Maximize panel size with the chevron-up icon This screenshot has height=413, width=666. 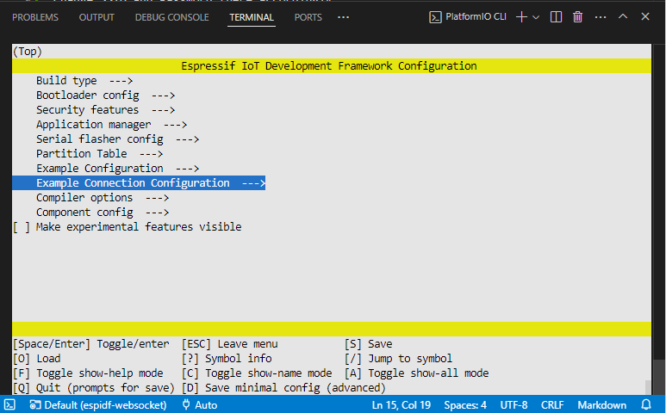pos(623,16)
